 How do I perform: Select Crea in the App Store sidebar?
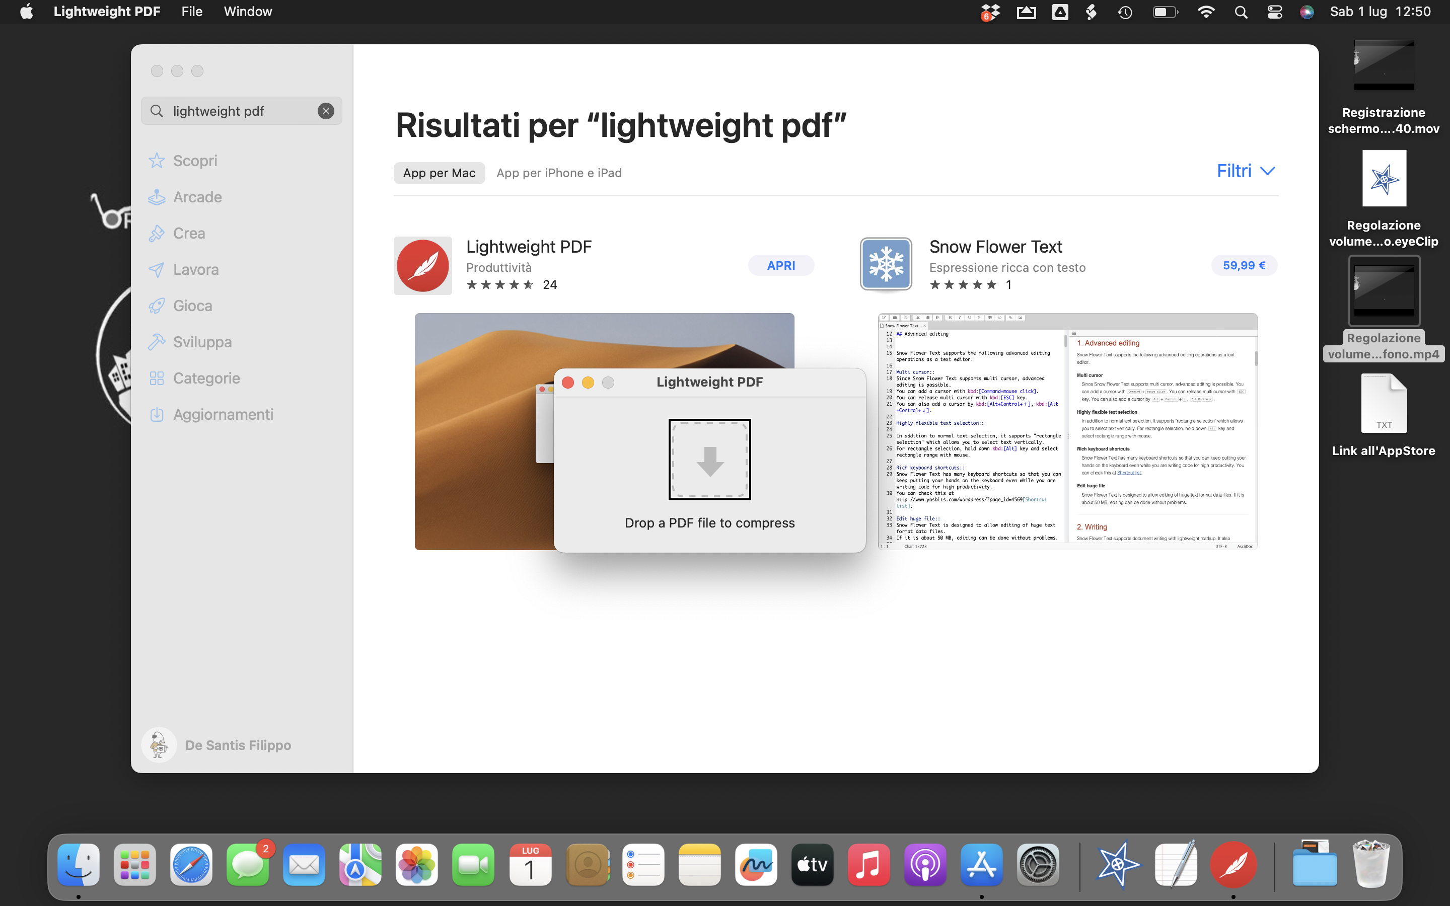pyautogui.click(x=177, y=233)
